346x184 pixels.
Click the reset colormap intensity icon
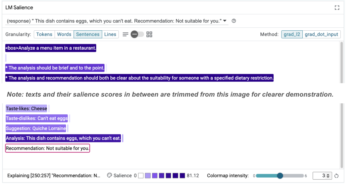[x=336, y=175]
